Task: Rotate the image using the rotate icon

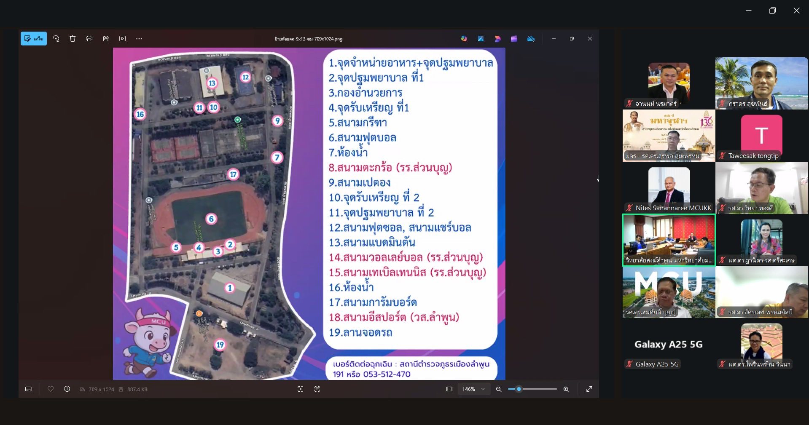Action: tap(56, 39)
